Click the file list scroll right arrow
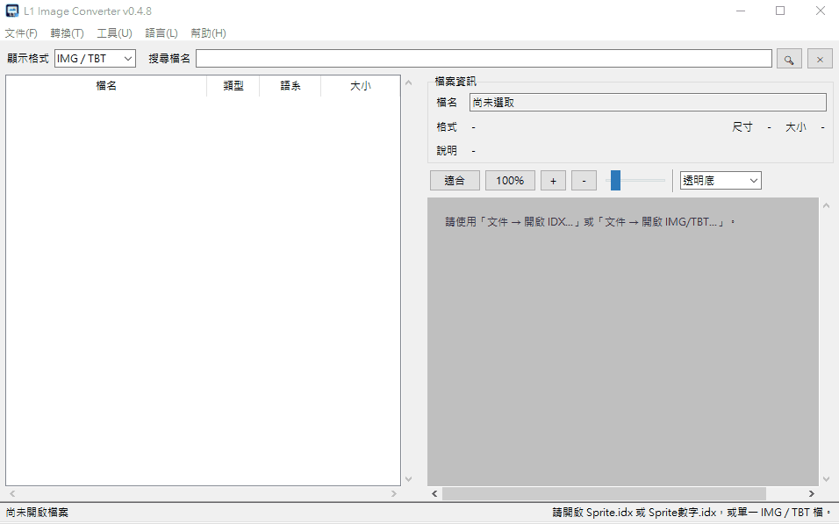Viewport: 839px width, 524px height. [394, 493]
